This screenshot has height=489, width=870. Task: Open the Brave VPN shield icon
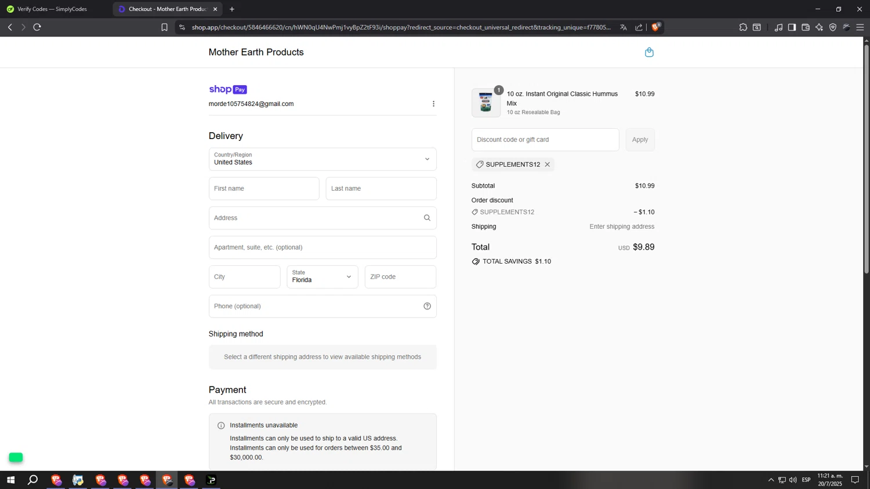point(833,27)
